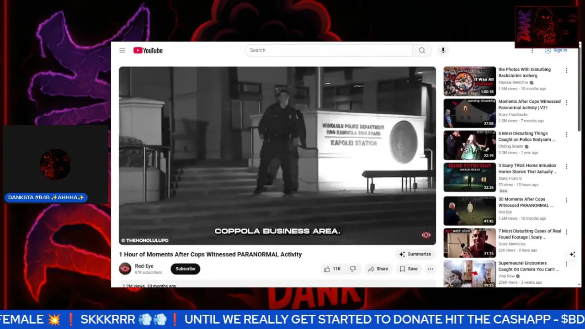Open options menu for 6 Most Disturbing Things video
The width and height of the screenshot is (585, 329).
(x=566, y=134)
